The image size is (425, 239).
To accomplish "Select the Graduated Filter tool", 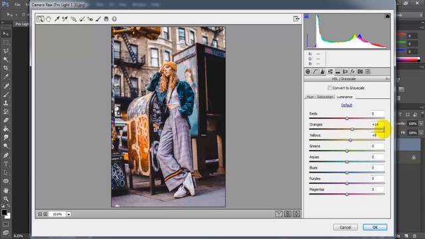I will tap(106, 19).
